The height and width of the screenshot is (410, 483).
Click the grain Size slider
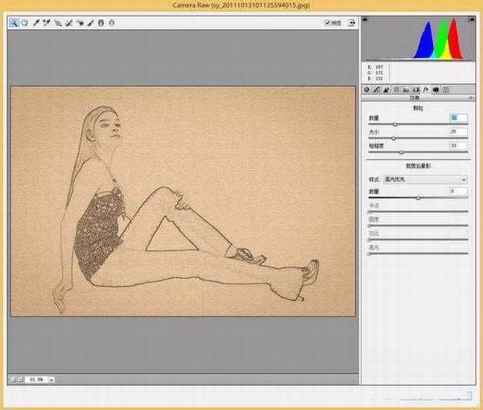click(394, 138)
